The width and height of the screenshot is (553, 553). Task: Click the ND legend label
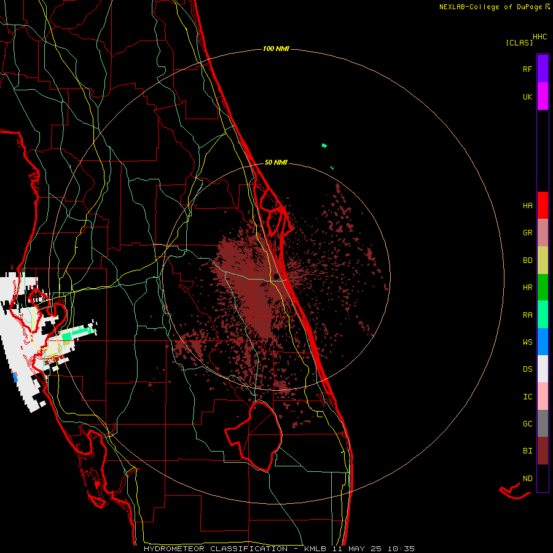527,479
